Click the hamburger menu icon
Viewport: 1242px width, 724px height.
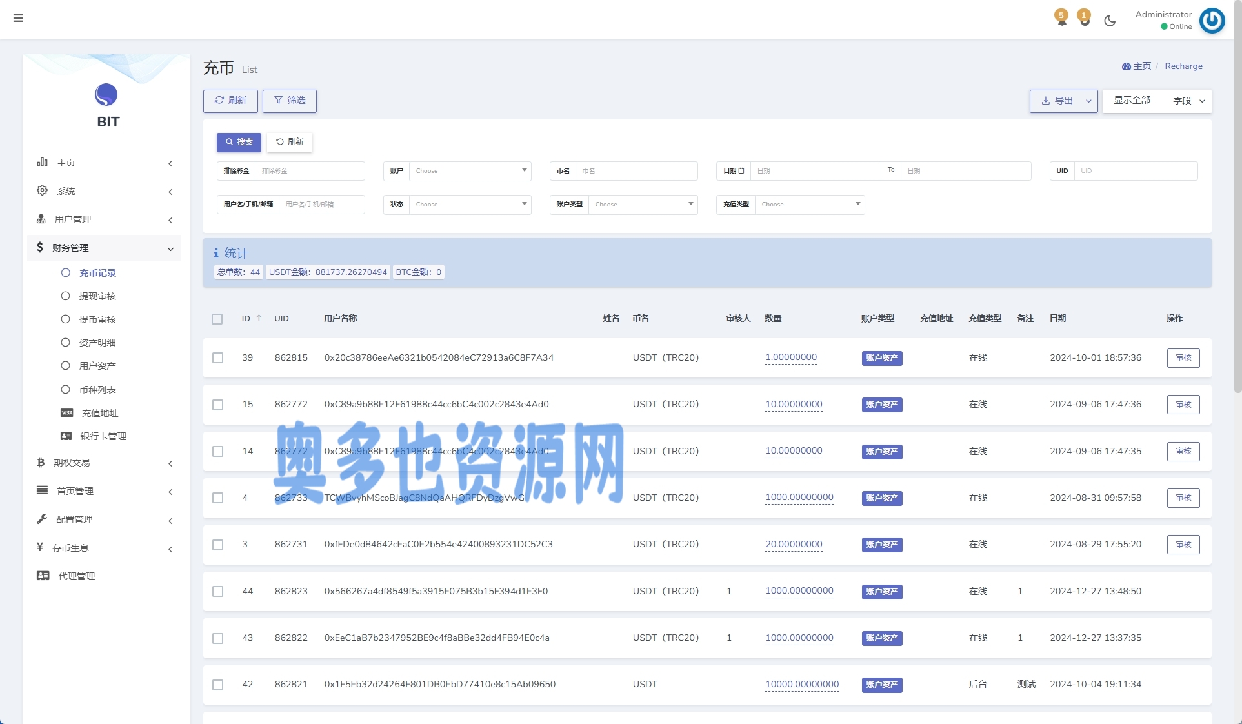click(18, 18)
